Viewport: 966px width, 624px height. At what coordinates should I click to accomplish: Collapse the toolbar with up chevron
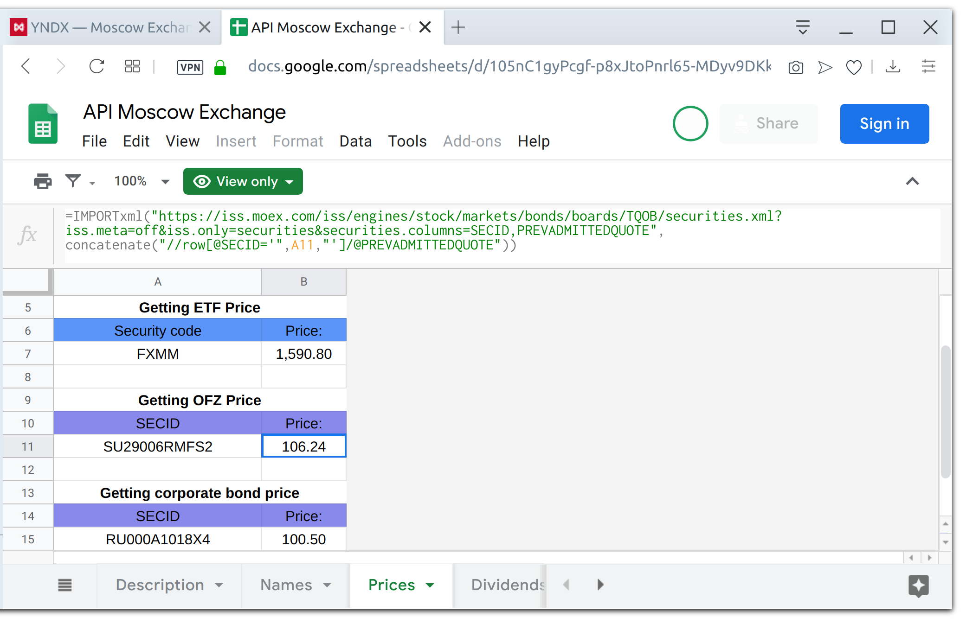click(x=912, y=181)
